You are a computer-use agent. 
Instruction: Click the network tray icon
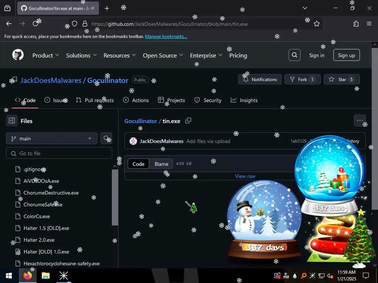coord(321,276)
